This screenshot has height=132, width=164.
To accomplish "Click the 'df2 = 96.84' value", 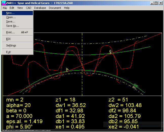I will 122,111.
